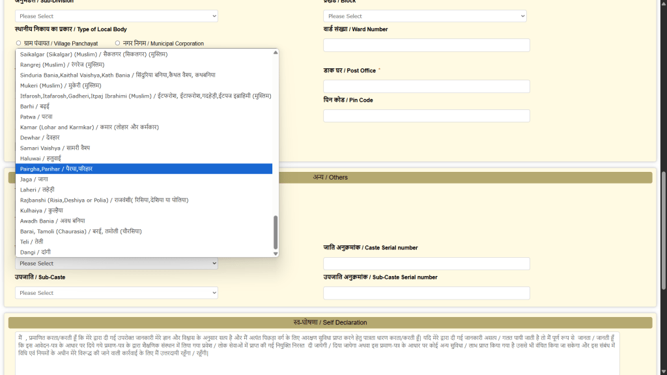
Task: Click dropdown list scroll up arrow
Action: pyautogui.click(x=276, y=52)
